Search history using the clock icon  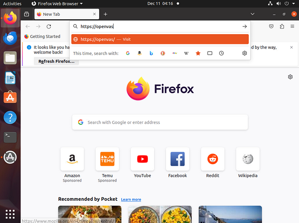pos(221,53)
